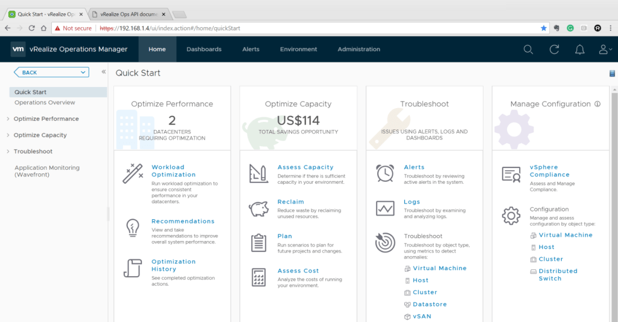618x322 pixels.
Task: Open the Dashboards menu
Action: point(204,50)
